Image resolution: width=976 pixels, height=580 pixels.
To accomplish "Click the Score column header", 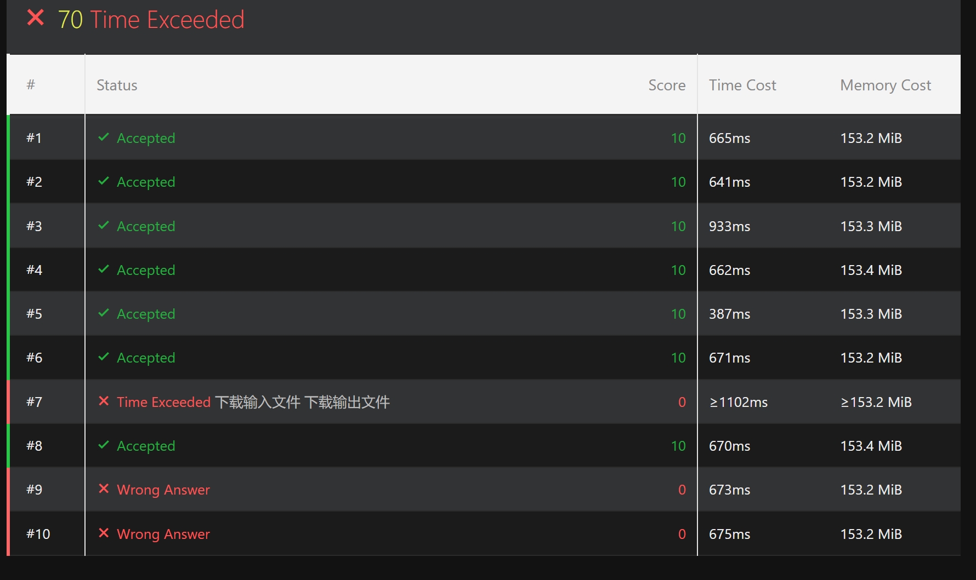I will point(666,85).
